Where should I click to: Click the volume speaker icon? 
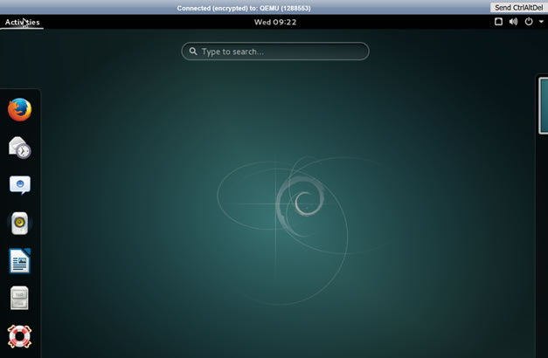[513, 22]
